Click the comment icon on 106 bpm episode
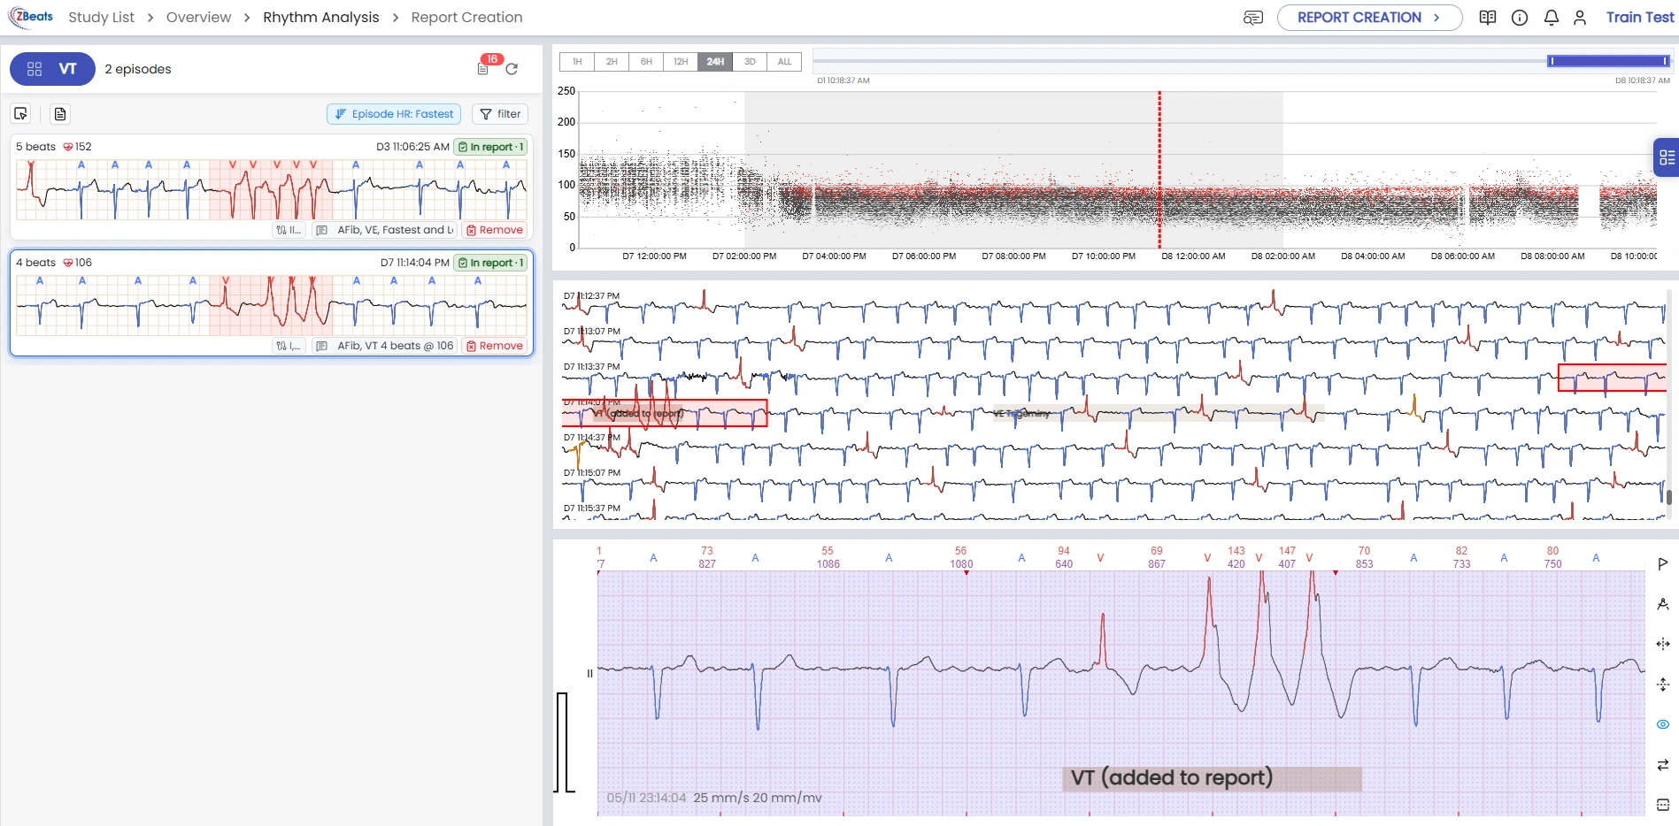The height and width of the screenshot is (826, 1679). 322,346
